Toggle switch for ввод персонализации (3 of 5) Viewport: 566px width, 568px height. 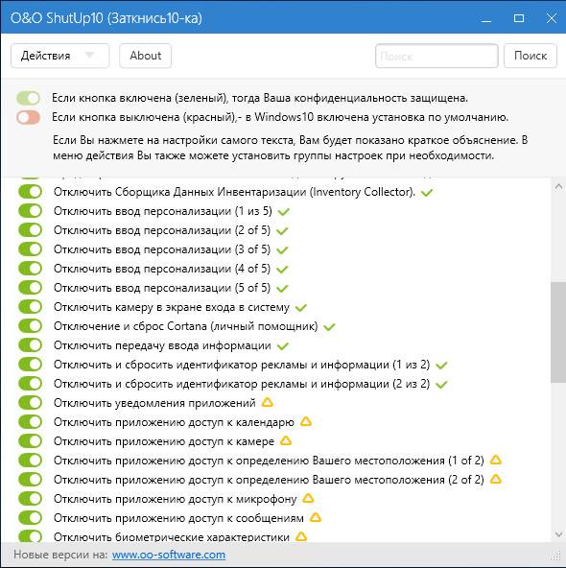click(x=30, y=249)
